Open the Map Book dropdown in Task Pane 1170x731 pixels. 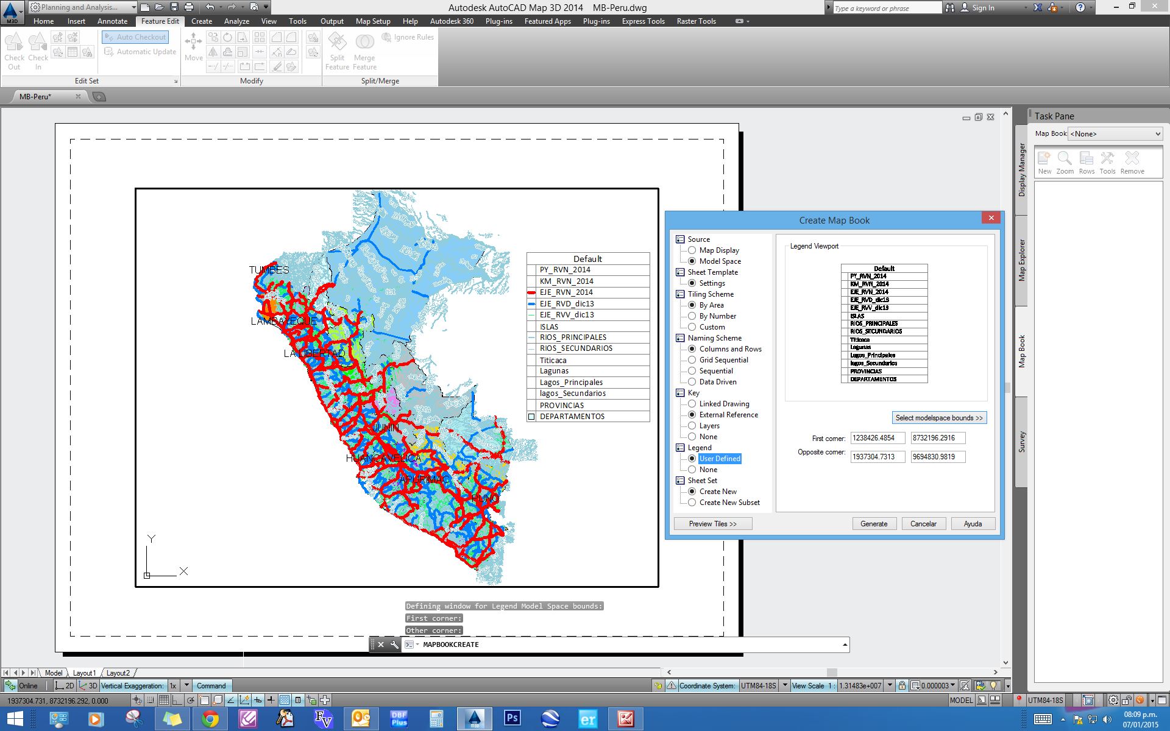[1157, 133]
